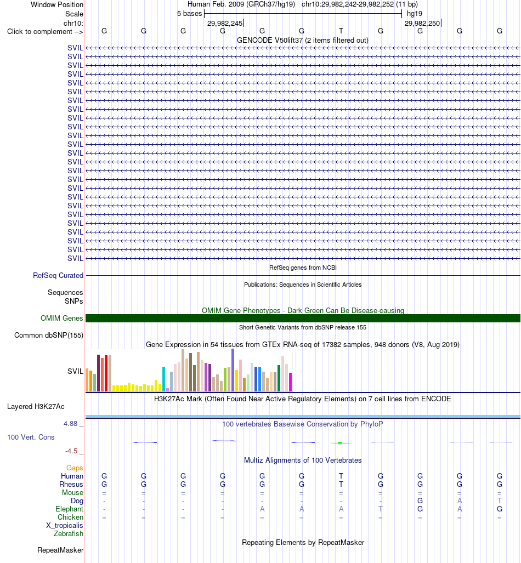The height and width of the screenshot is (563, 521).
Task: Click the 29,982,250 coordinate tick label
Action: point(422,24)
